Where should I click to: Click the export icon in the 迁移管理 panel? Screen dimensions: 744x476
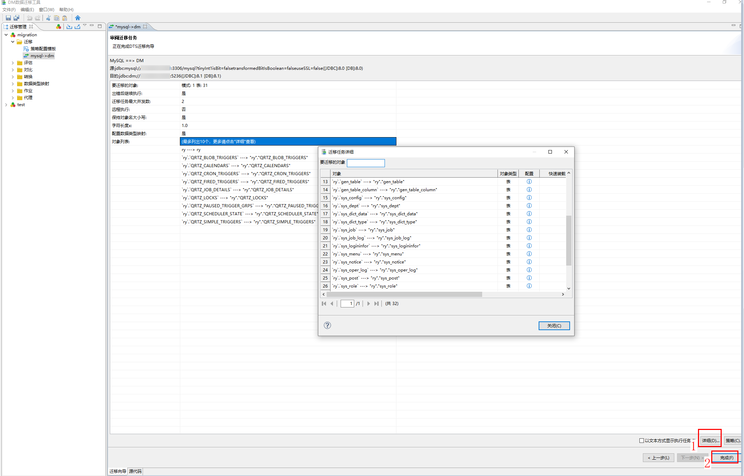(77, 27)
